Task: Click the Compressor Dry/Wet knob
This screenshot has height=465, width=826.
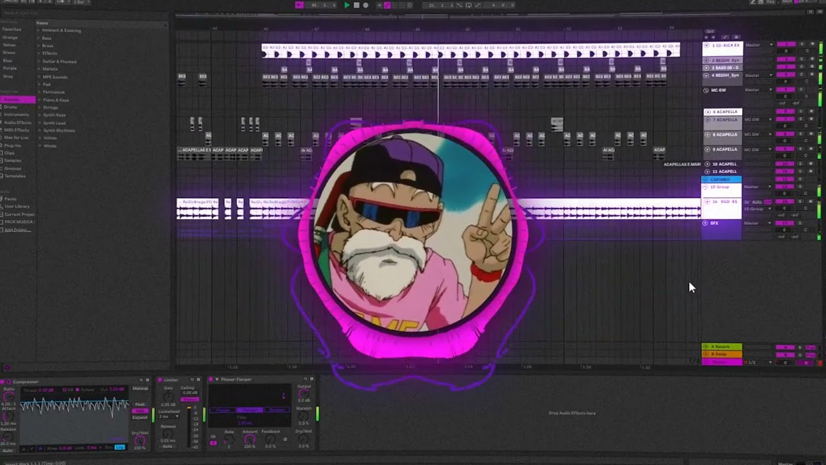Action: click(139, 441)
